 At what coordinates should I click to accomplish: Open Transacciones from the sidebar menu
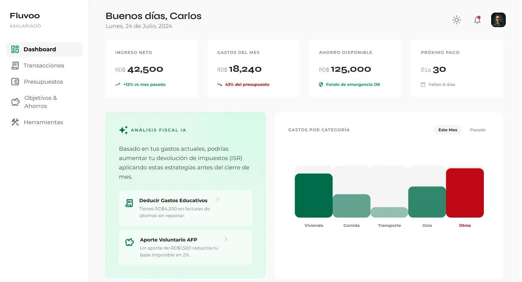[43, 65]
